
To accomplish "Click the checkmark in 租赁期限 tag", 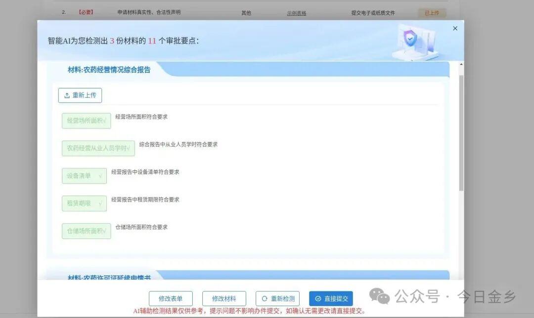I will pos(100,203).
